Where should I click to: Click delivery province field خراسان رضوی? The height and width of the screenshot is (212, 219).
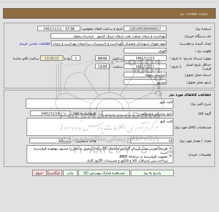[145, 75]
